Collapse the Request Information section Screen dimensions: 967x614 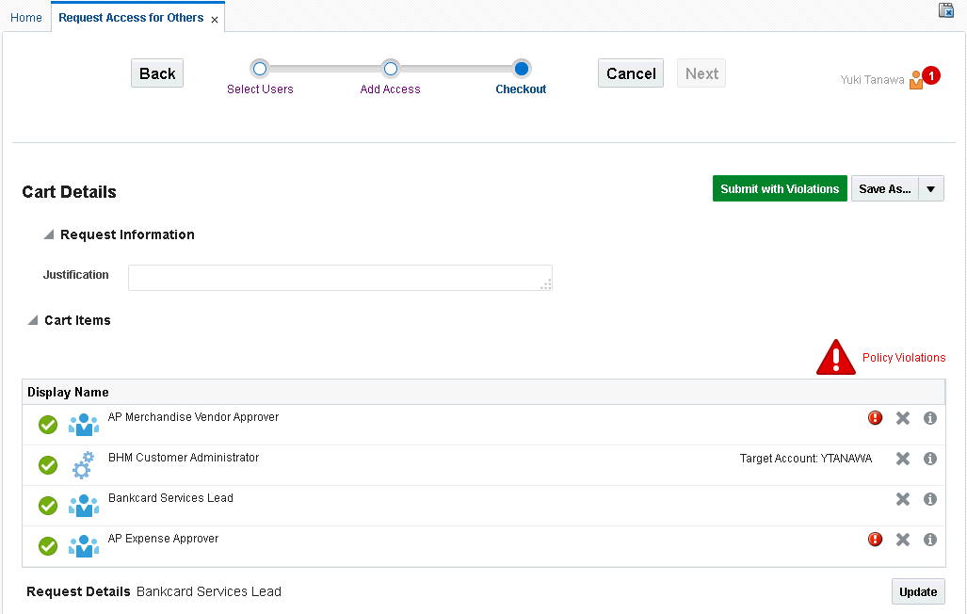[49, 234]
